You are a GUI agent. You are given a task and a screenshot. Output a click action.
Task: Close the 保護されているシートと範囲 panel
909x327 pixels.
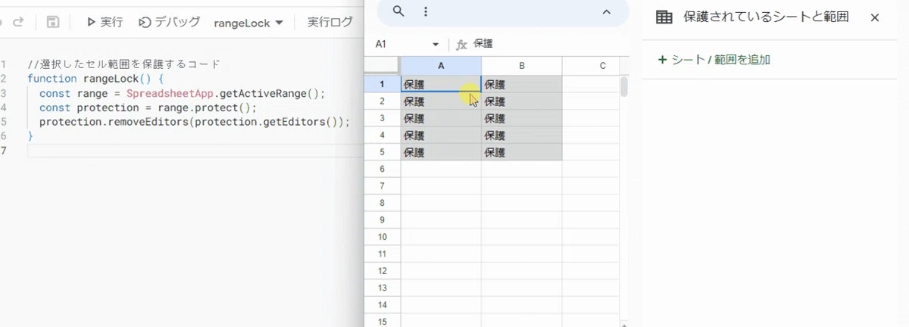tap(875, 17)
